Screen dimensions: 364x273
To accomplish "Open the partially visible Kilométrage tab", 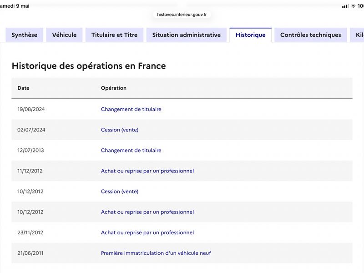I will 358,35.
